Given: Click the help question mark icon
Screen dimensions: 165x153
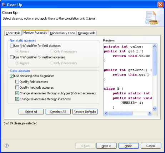Looking at the screenshot, I should click(6, 145).
